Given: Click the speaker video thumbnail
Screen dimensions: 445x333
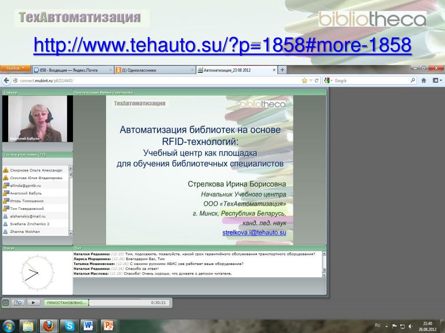Looking at the screenshot, I should pos(37,119).
